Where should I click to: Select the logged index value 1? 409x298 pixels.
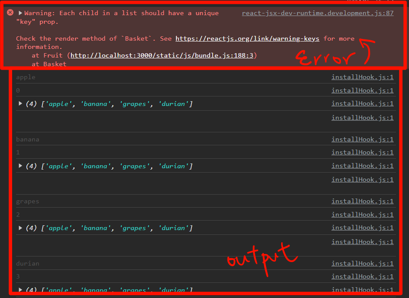point(18,152)
